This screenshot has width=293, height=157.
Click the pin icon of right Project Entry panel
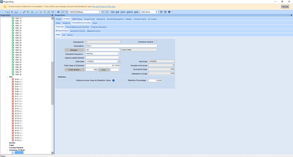291,15
